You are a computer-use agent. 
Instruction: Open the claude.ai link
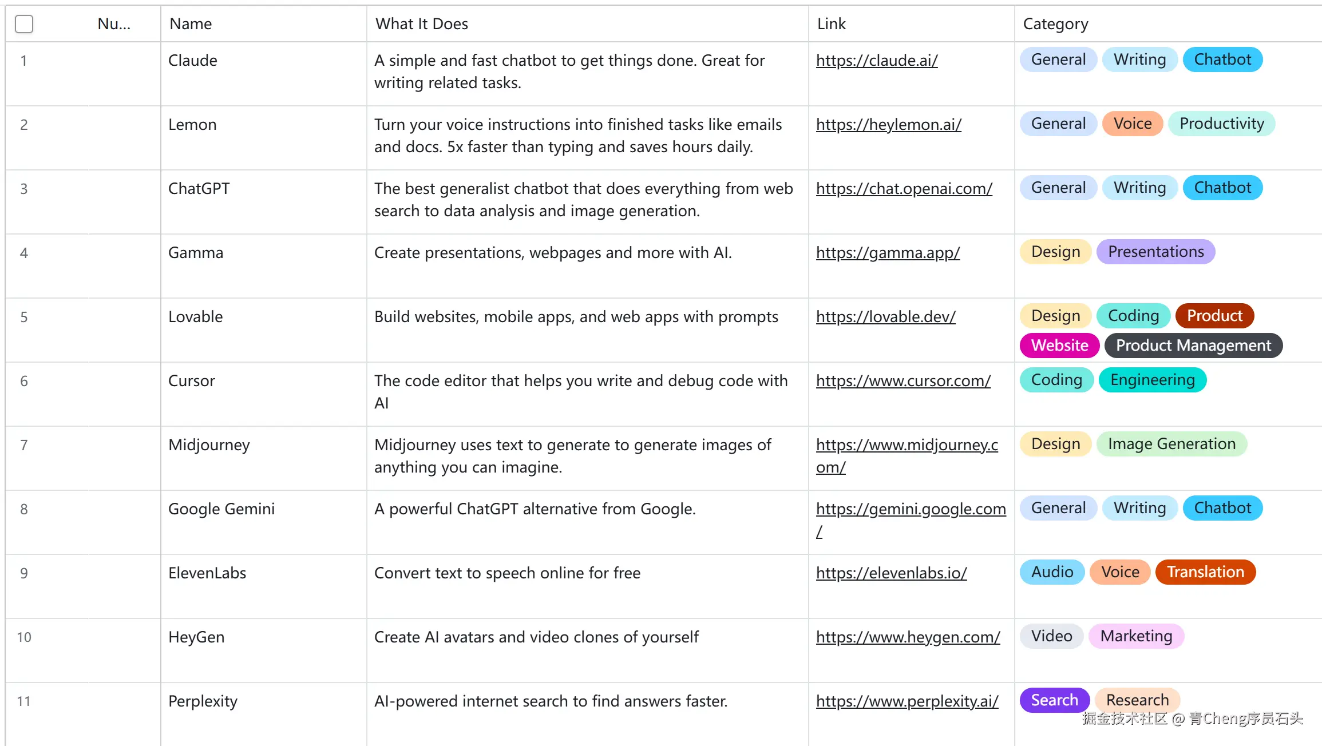[877, 61]
